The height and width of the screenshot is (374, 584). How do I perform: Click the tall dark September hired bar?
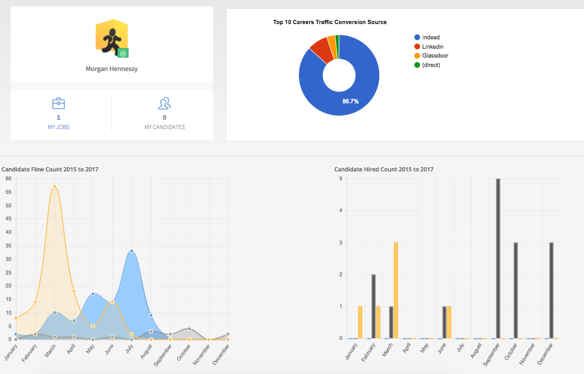[498, 258]
